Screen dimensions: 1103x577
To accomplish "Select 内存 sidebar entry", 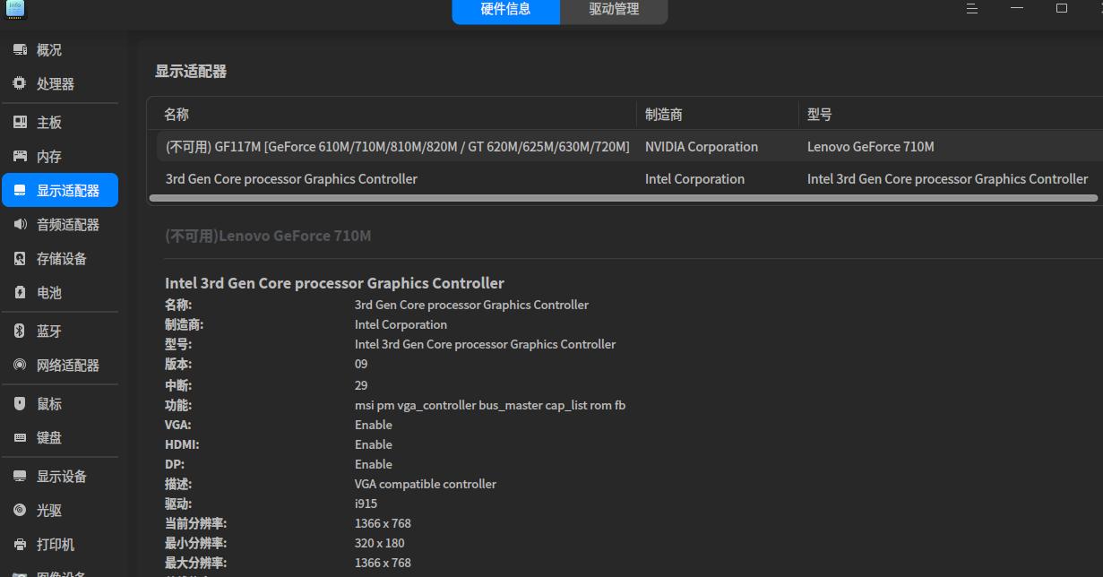I will [60, 156].
